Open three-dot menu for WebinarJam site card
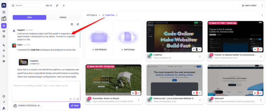Viewport: 266px width, 111px height. click(200, 100)
